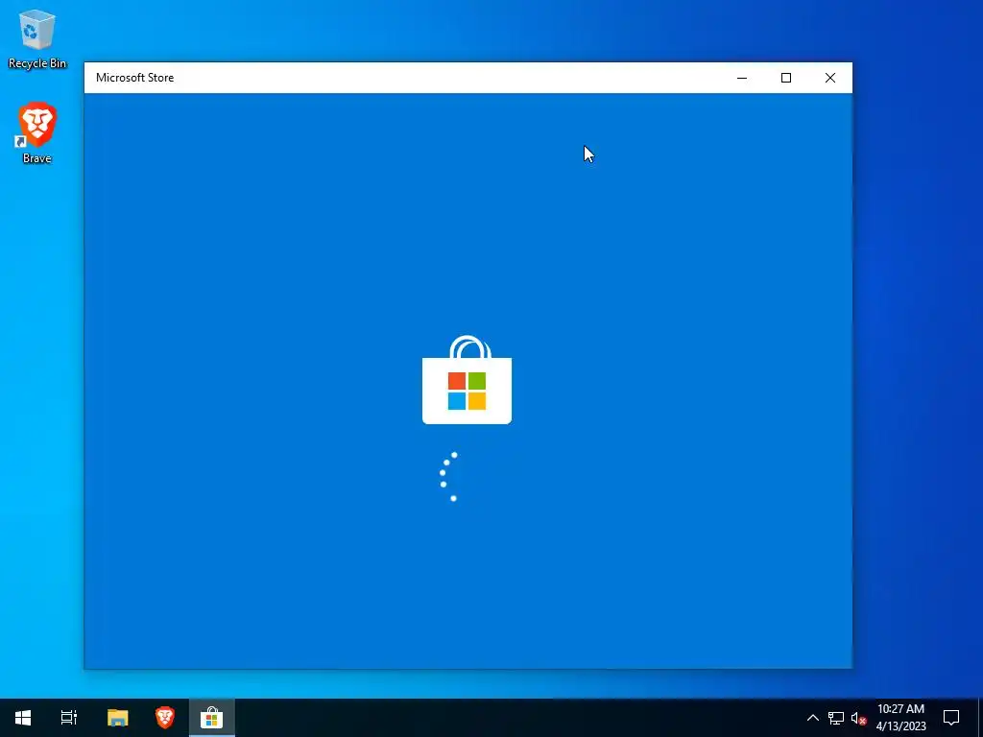Select the Brave desktop shortcut
Image resolution: width=983 pixels, height=737 pixels.
click(x=37, y=132)
